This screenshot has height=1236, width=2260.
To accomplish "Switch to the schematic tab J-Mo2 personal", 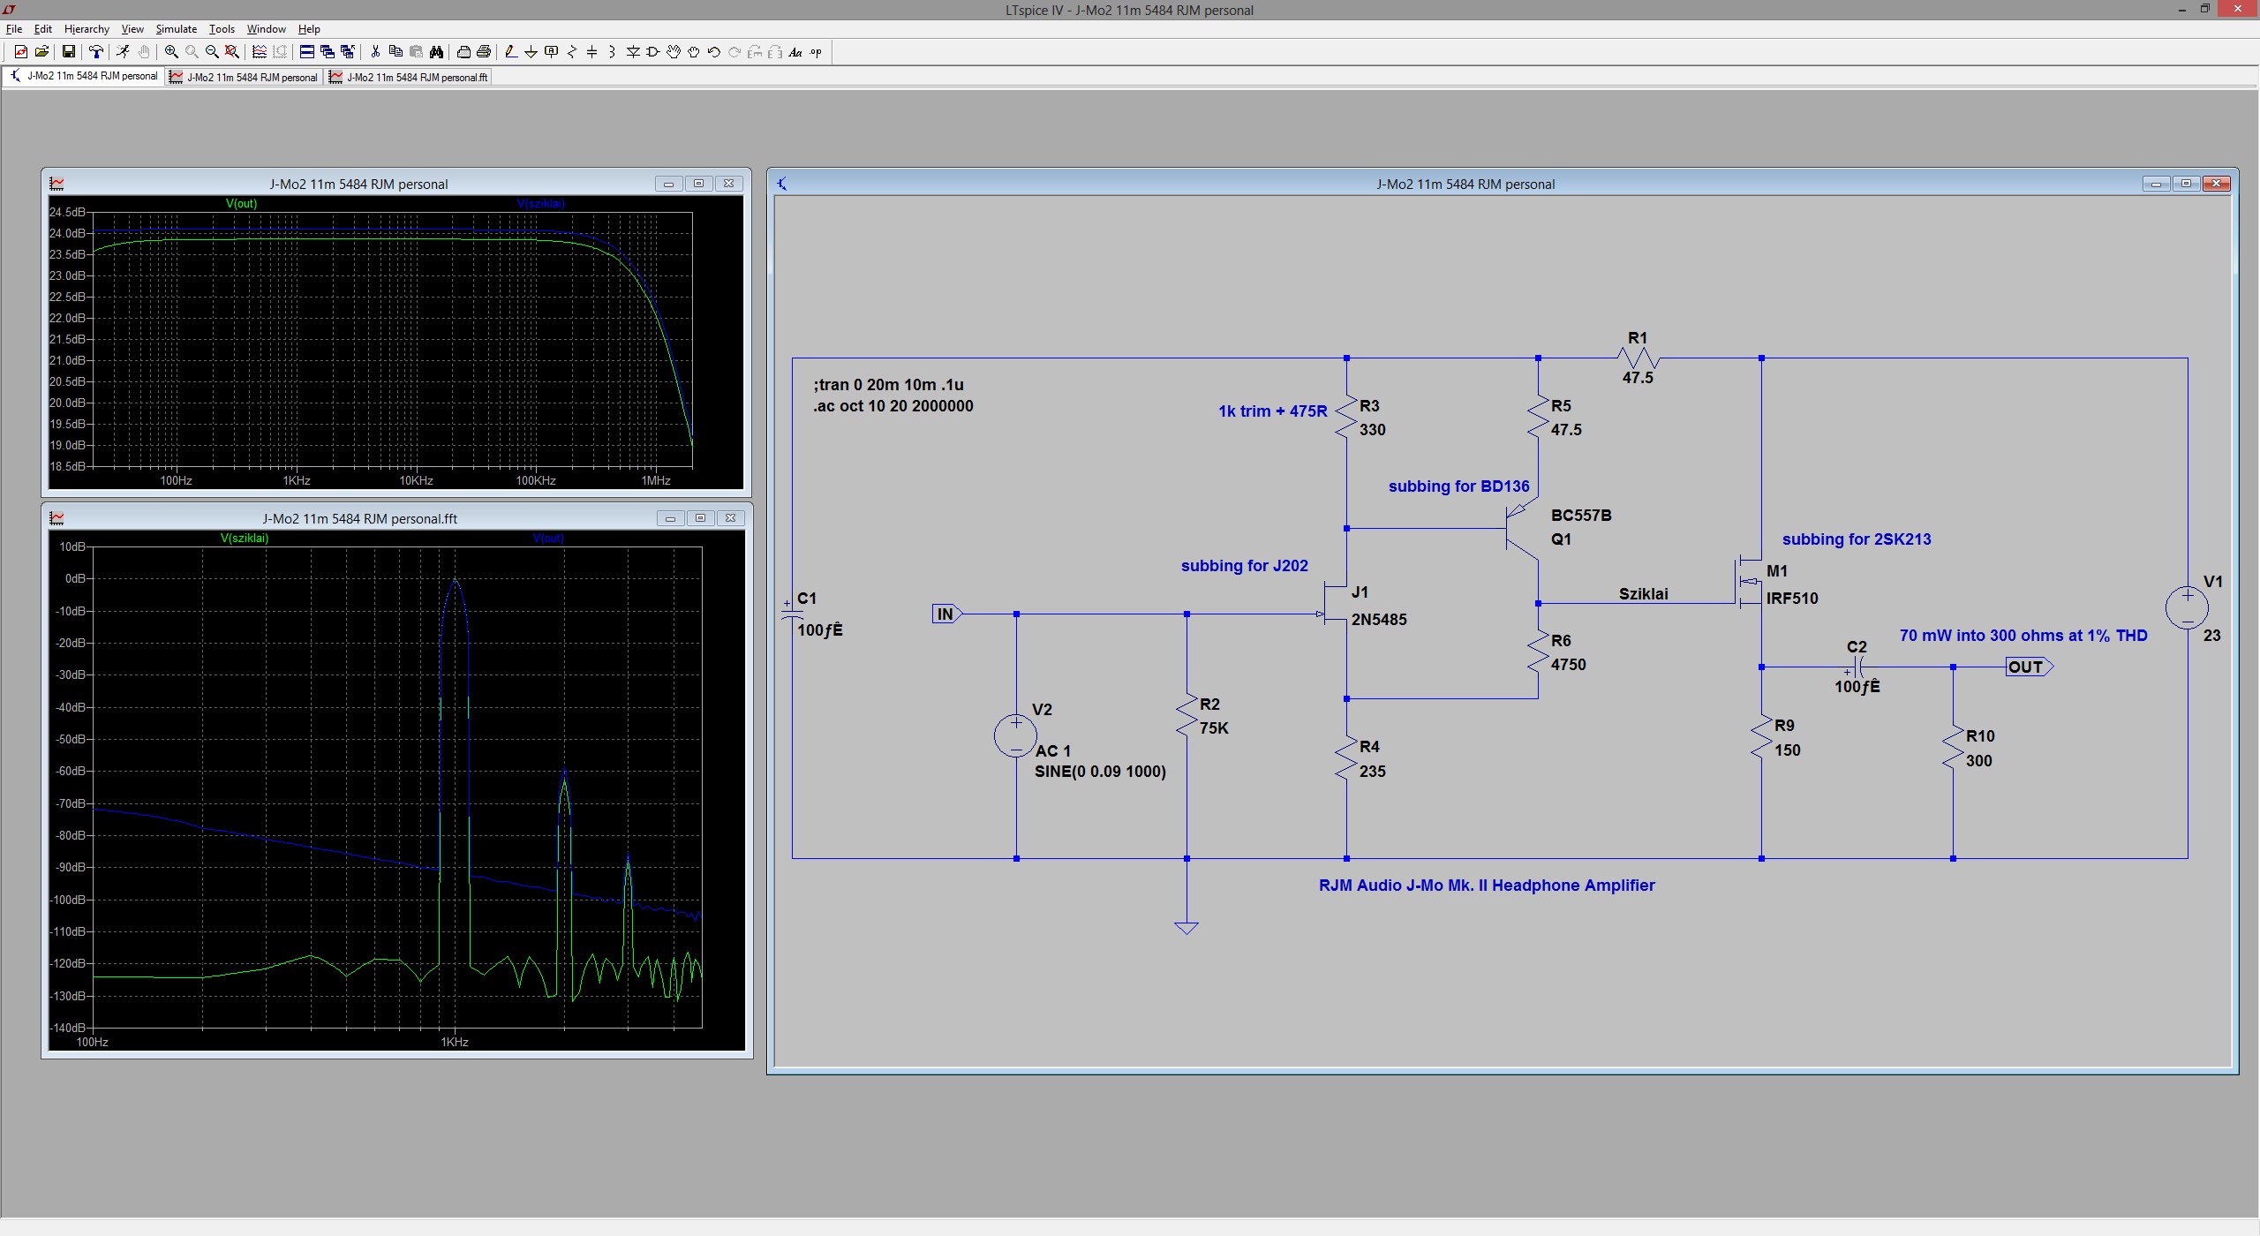I will click(83, 77).
